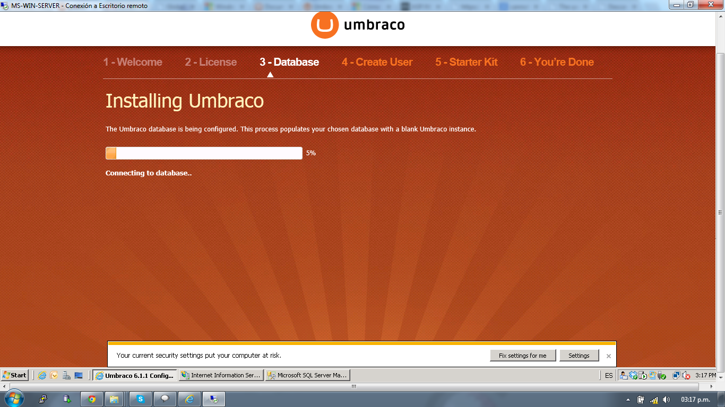Image resolution: width=725 pixels, height=407 pixels.
Task: Click the 3:17 PM remote clock
Action: pyautogui.click(x=705, y=375)
